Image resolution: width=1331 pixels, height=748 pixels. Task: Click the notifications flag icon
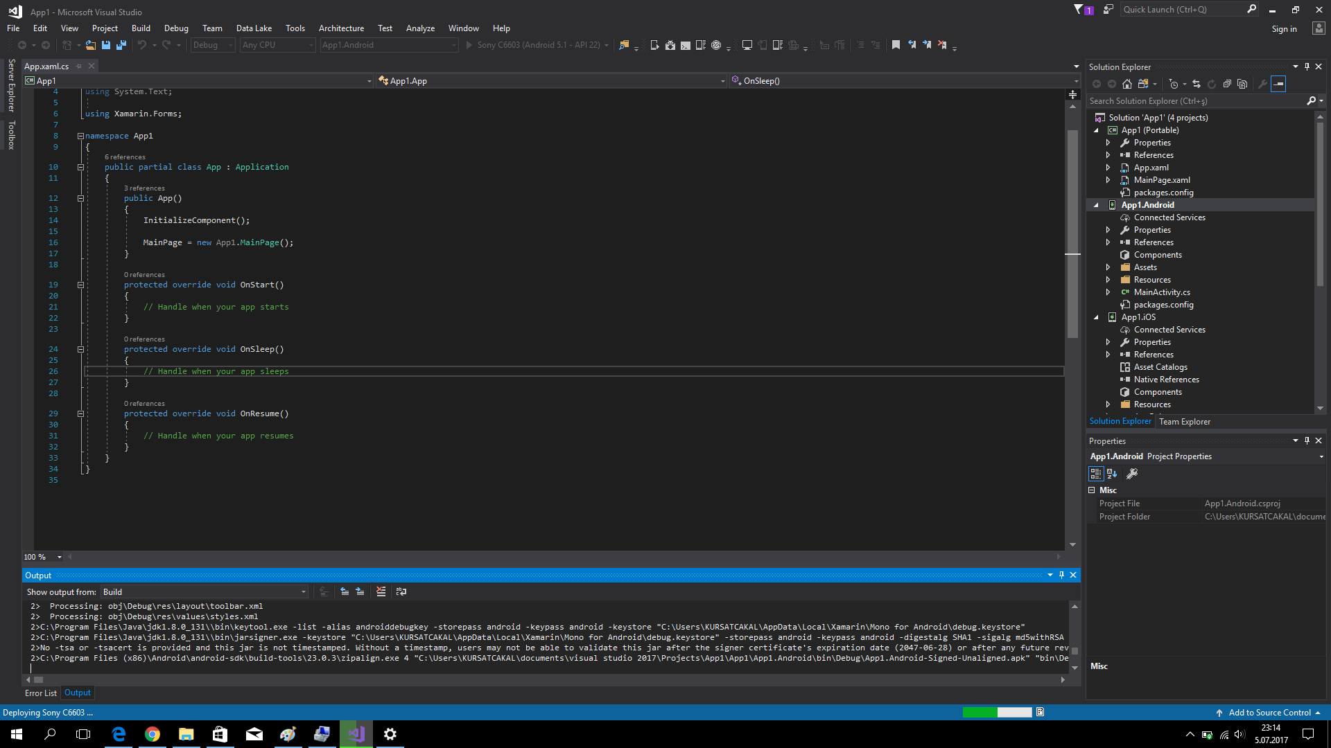[x=1079, y=10]
